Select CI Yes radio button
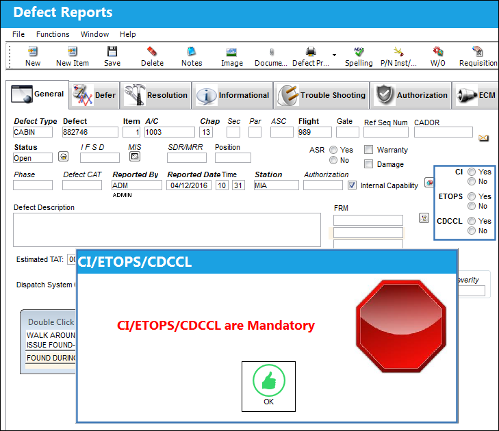Viewport: 499px width, 431px height. click(x=472, y=172)
